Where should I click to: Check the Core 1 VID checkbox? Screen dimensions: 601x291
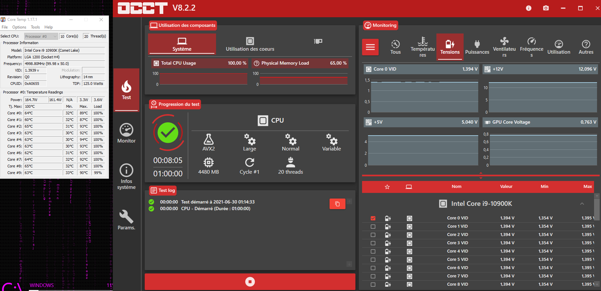pos(373,226)
